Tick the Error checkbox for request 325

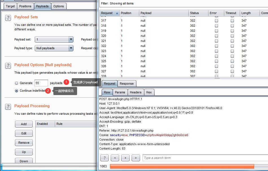216,61
